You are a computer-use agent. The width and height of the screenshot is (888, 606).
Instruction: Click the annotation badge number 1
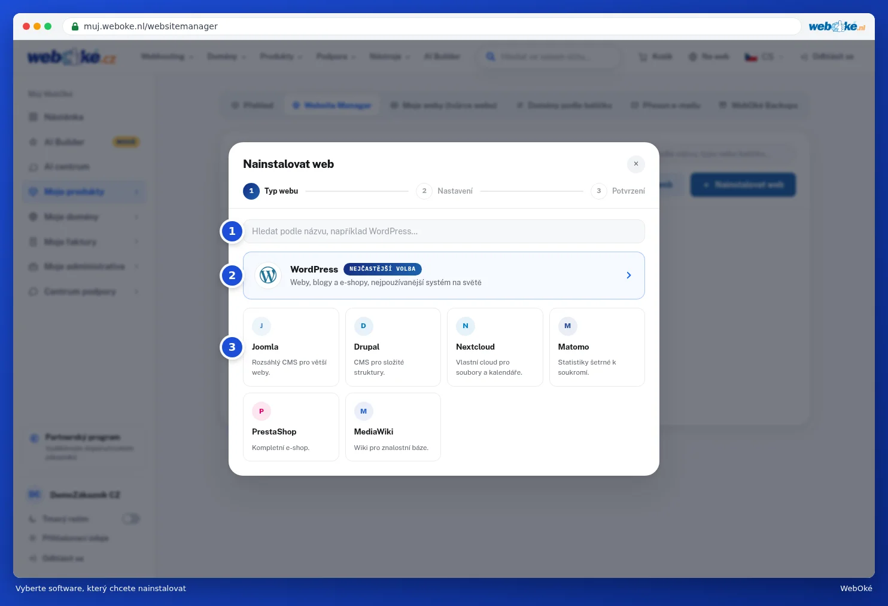[232, 231]
